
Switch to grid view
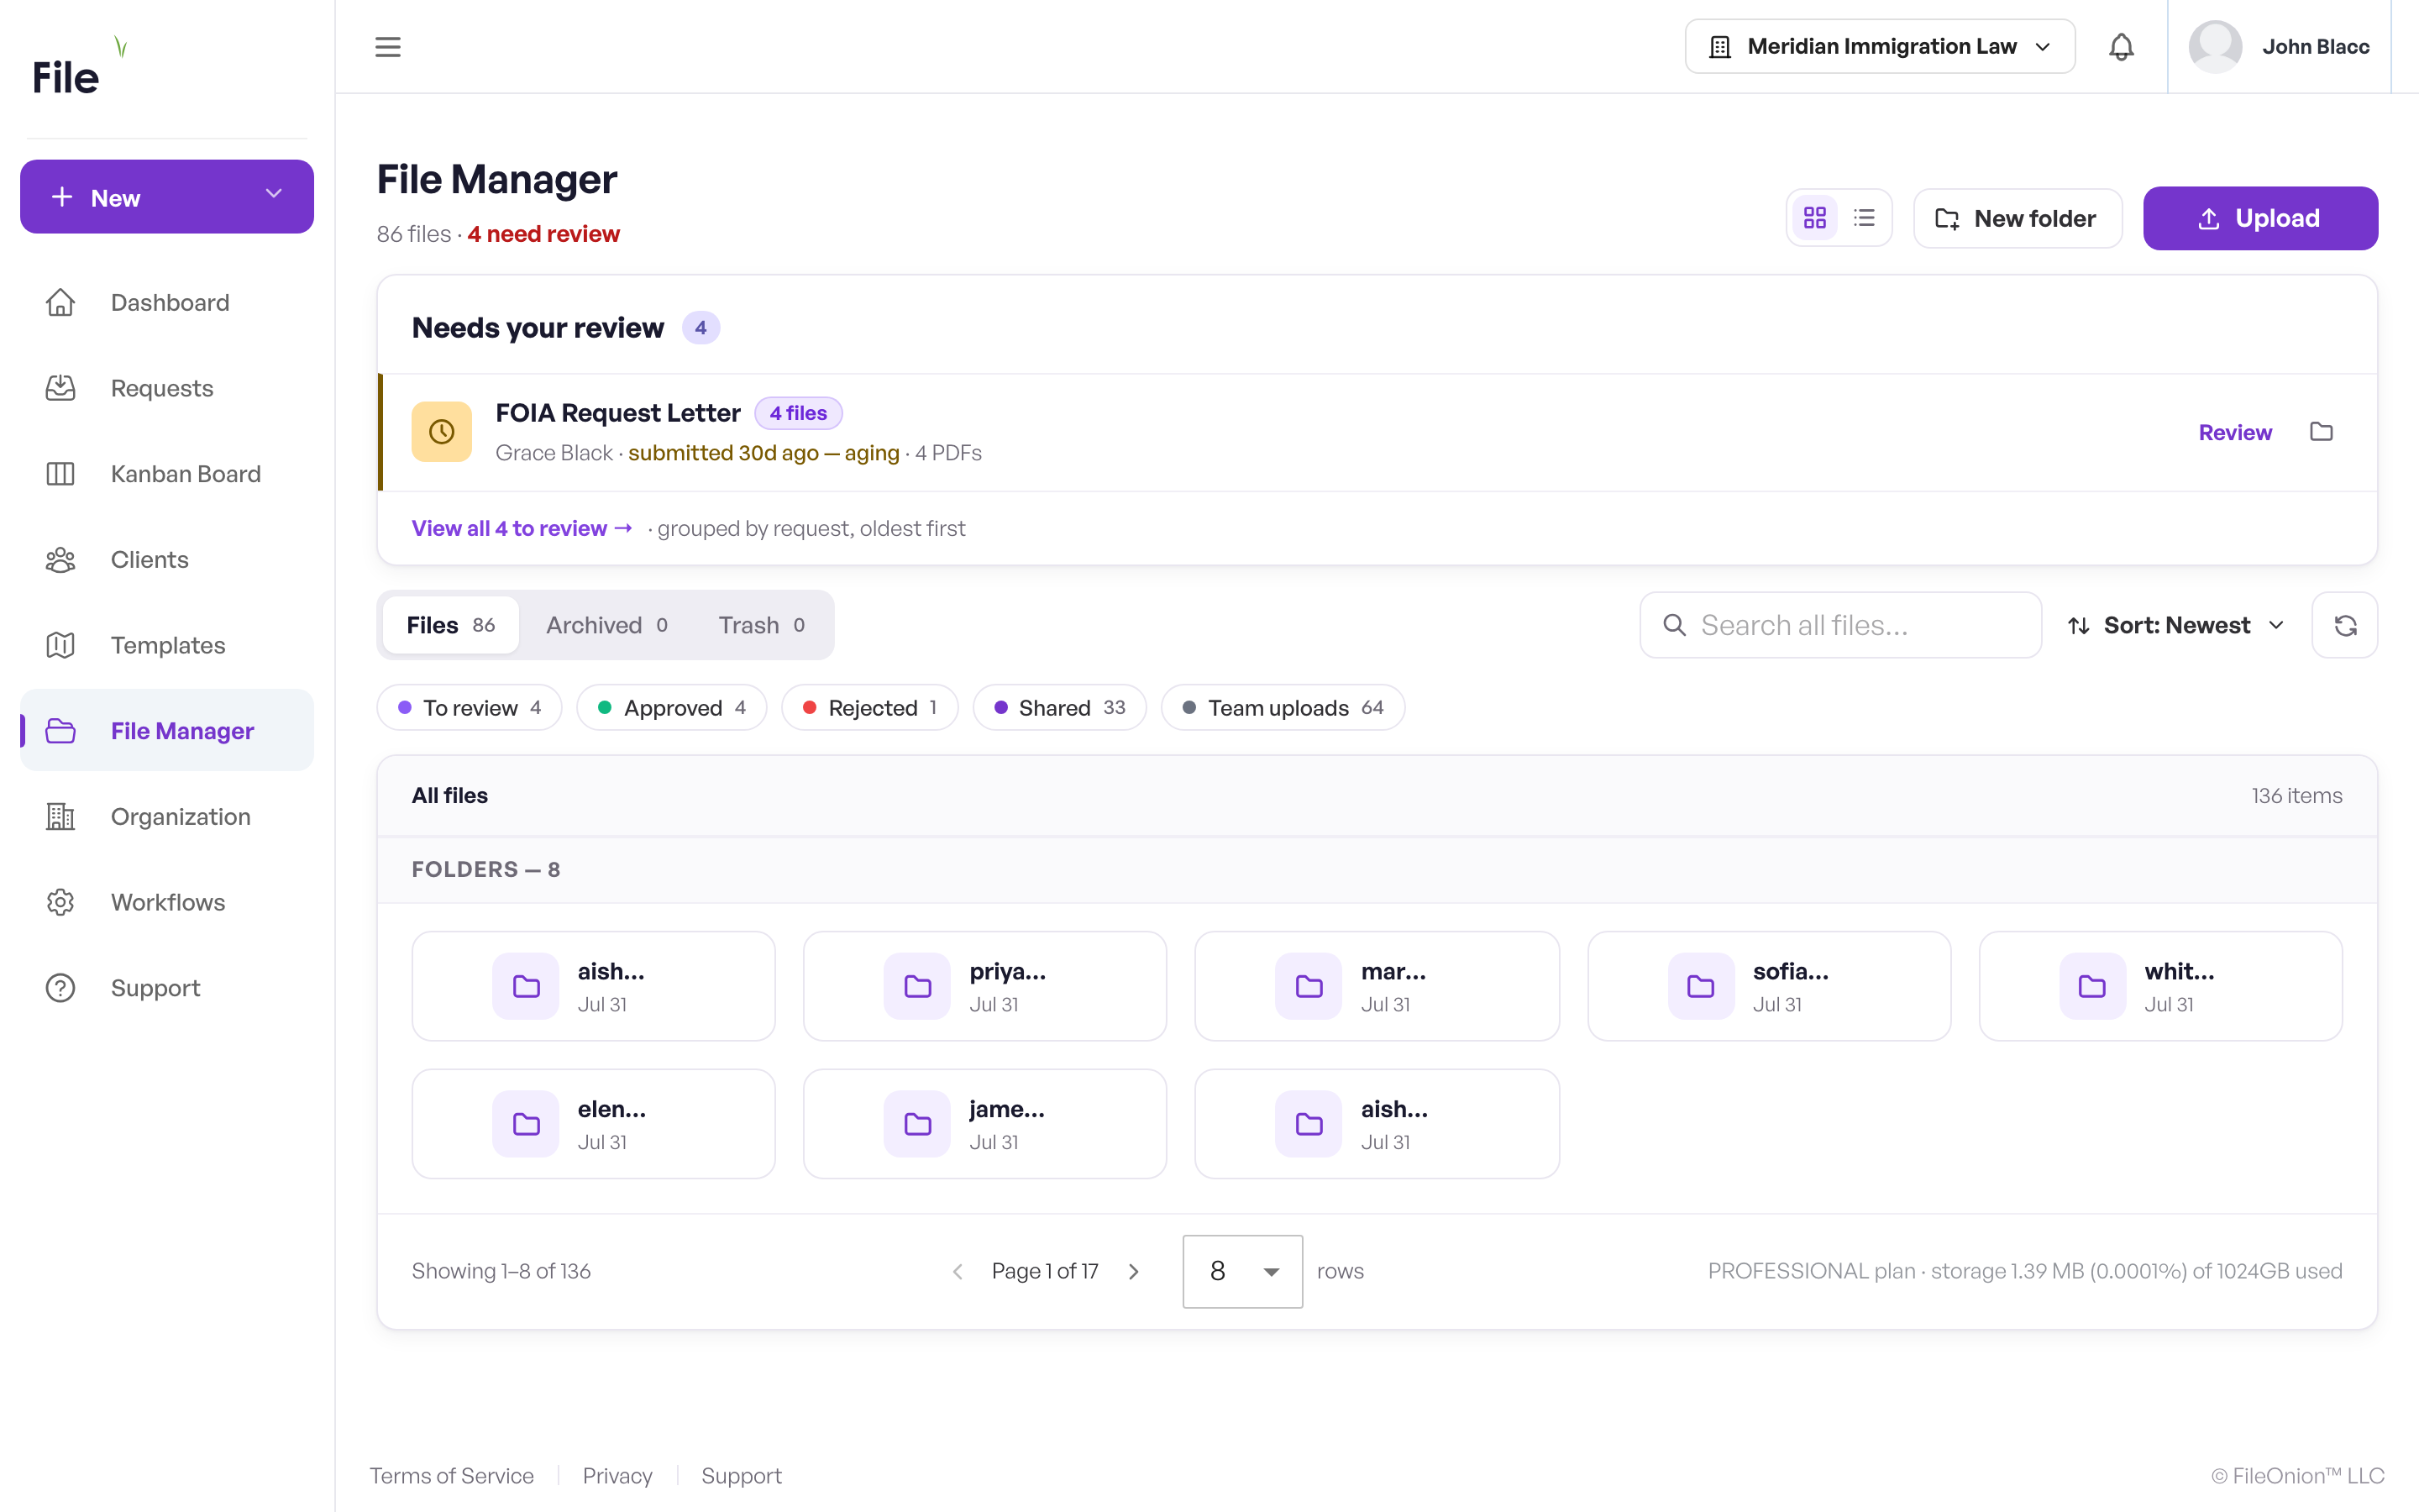point(1815,218)
